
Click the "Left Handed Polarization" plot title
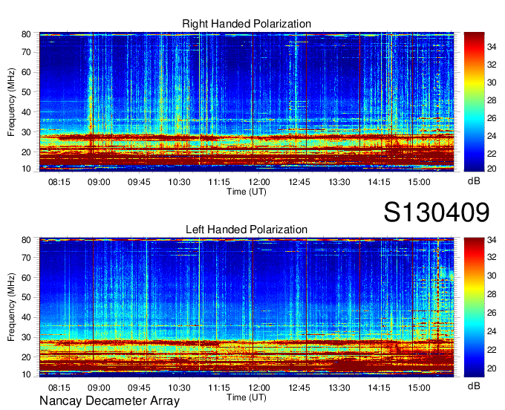click(x=247, y=230)
